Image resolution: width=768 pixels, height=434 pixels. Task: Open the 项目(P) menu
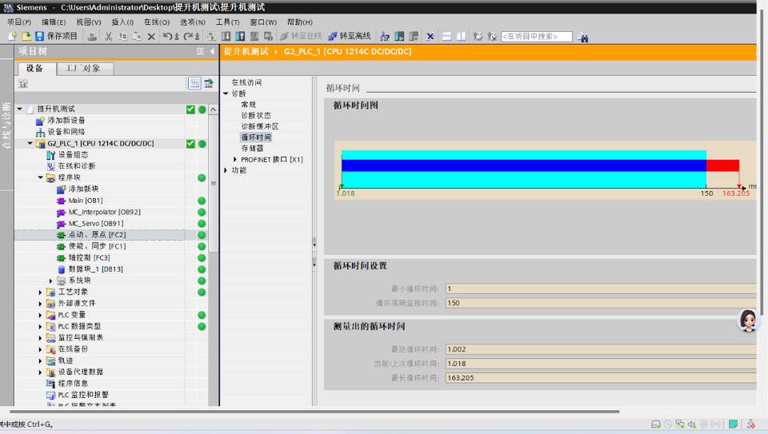tap(19, 22)
